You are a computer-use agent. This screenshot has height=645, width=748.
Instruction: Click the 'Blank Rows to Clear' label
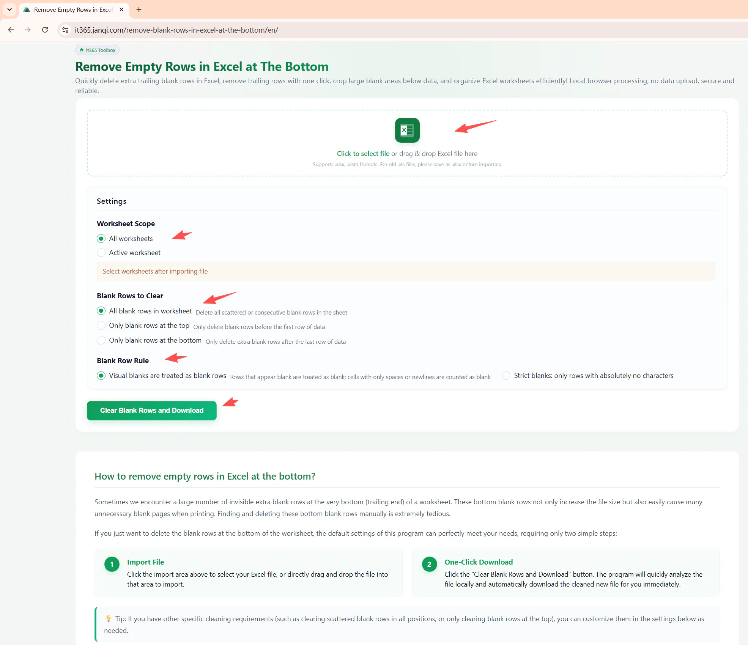[130, 296]
